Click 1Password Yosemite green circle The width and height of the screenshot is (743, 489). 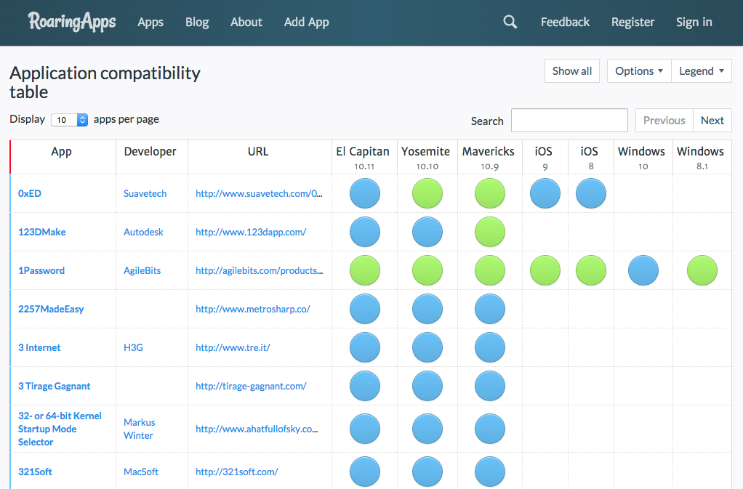[427, 270]
